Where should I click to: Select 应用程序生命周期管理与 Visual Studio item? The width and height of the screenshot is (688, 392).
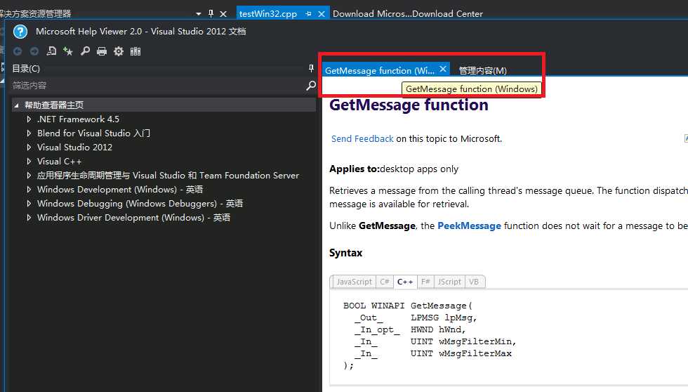tap(168, 175)
